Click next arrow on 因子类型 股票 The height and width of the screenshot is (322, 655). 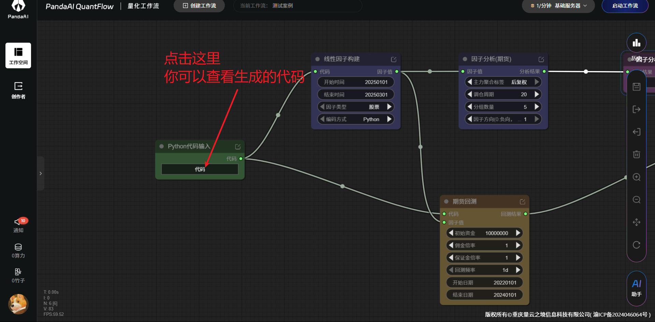[x=389, y=107]
